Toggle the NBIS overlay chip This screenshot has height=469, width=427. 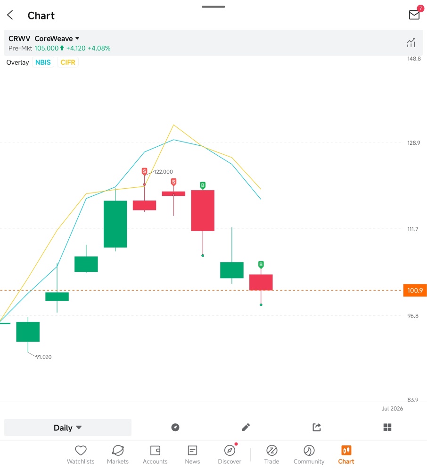43,62
